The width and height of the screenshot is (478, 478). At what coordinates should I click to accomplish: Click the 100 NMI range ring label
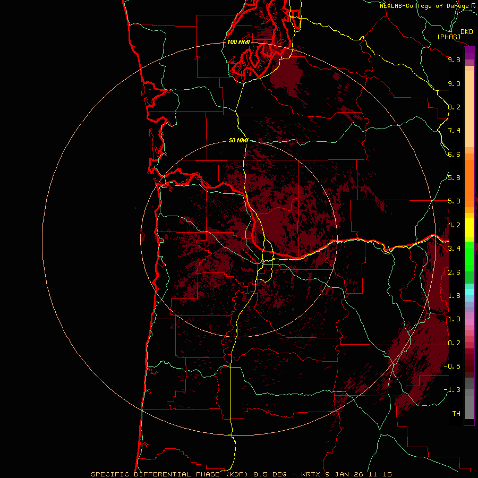238,42
